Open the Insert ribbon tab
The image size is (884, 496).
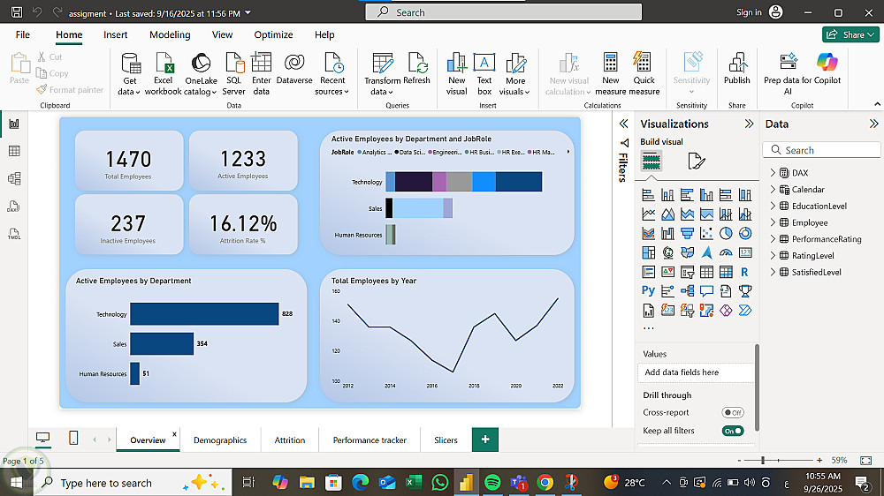click(116, 35)
